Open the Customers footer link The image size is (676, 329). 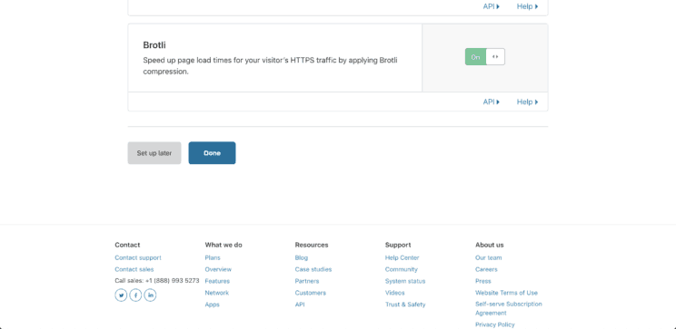311,293
